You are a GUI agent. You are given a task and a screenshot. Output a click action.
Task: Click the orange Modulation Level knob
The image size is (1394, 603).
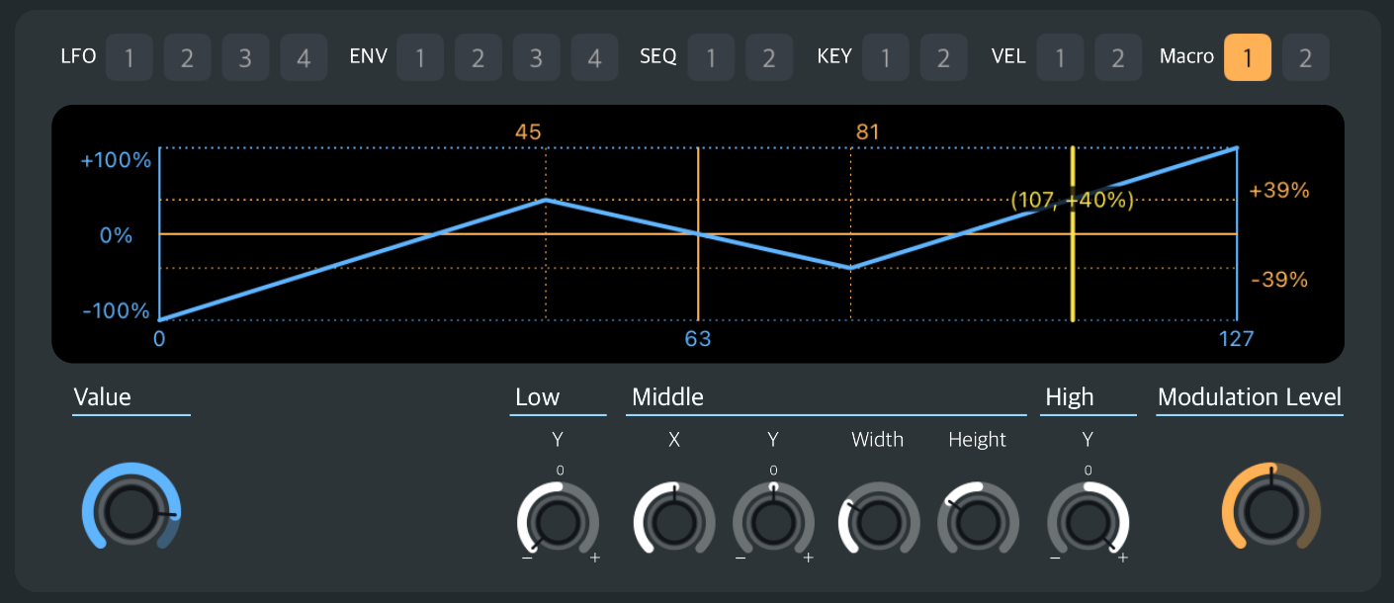[1270, 511]
